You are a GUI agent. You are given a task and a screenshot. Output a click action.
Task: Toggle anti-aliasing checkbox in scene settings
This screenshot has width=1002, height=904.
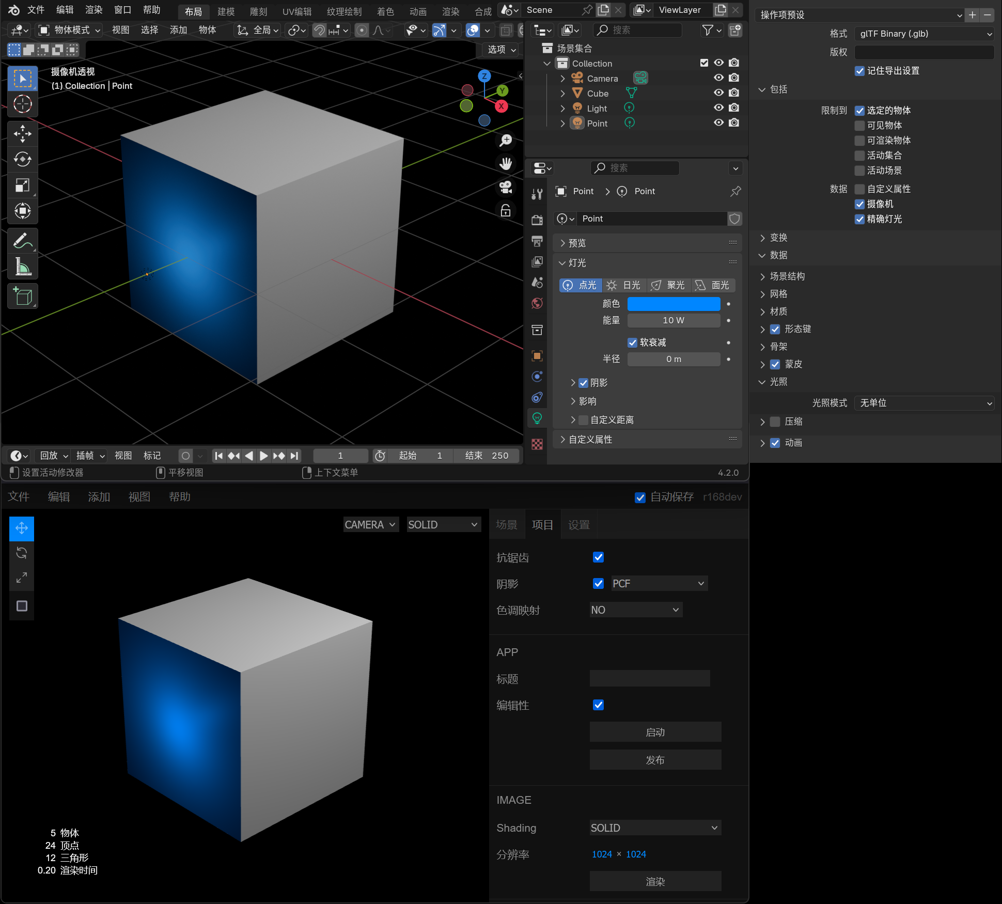coord(599,557)
